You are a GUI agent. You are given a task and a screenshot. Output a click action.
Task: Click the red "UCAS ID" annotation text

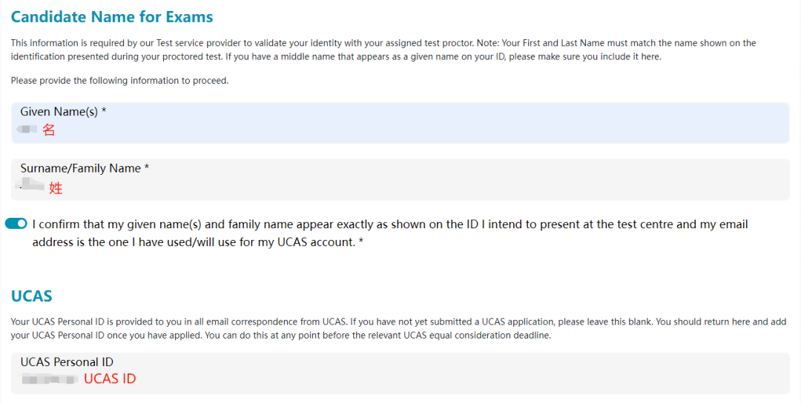pos(110,379)
